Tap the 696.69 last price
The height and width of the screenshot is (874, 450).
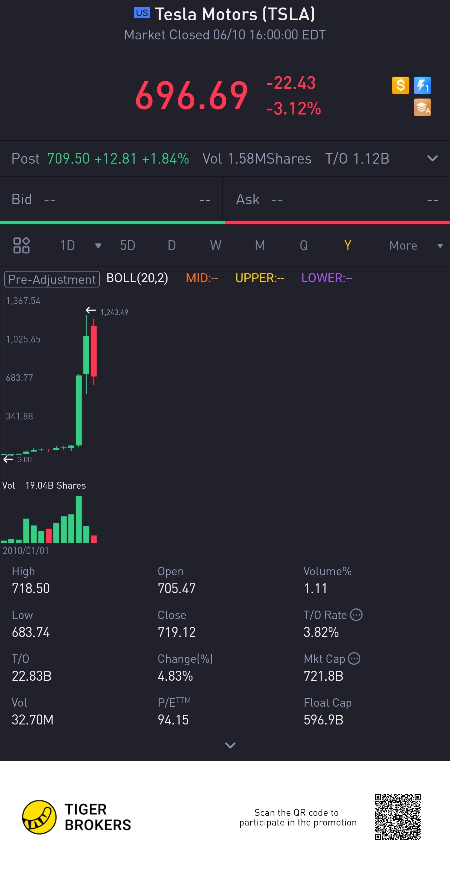(192, 96)
